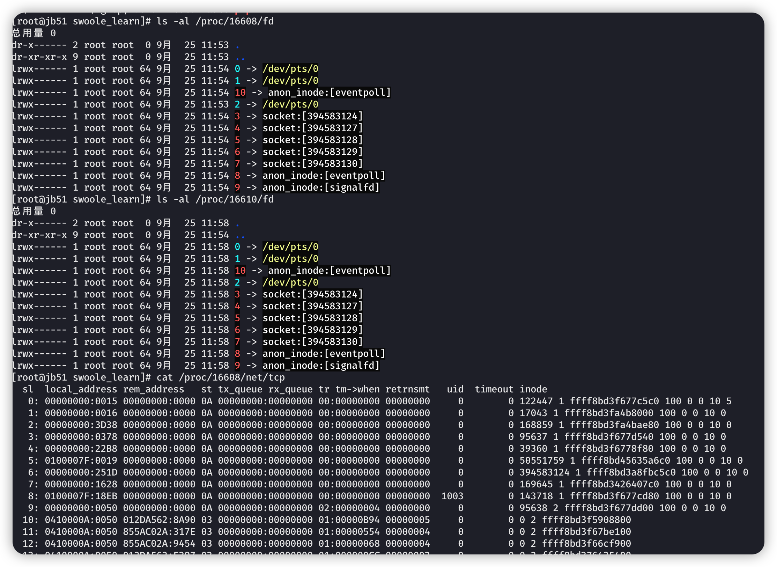Click the 'rem_address' column header
Image resolution: width=777 pixels, height=567 pixels.
pos(154,389)
